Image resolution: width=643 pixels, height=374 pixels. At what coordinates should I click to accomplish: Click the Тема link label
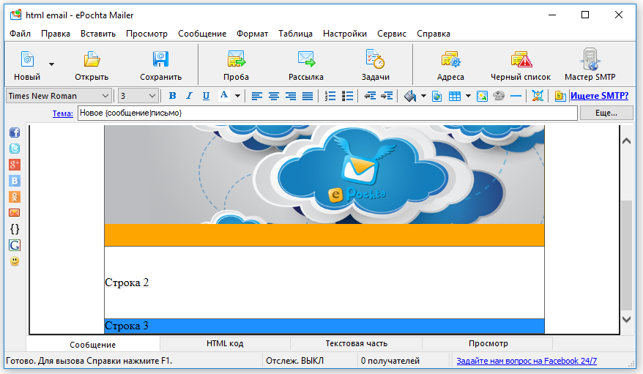63,113
